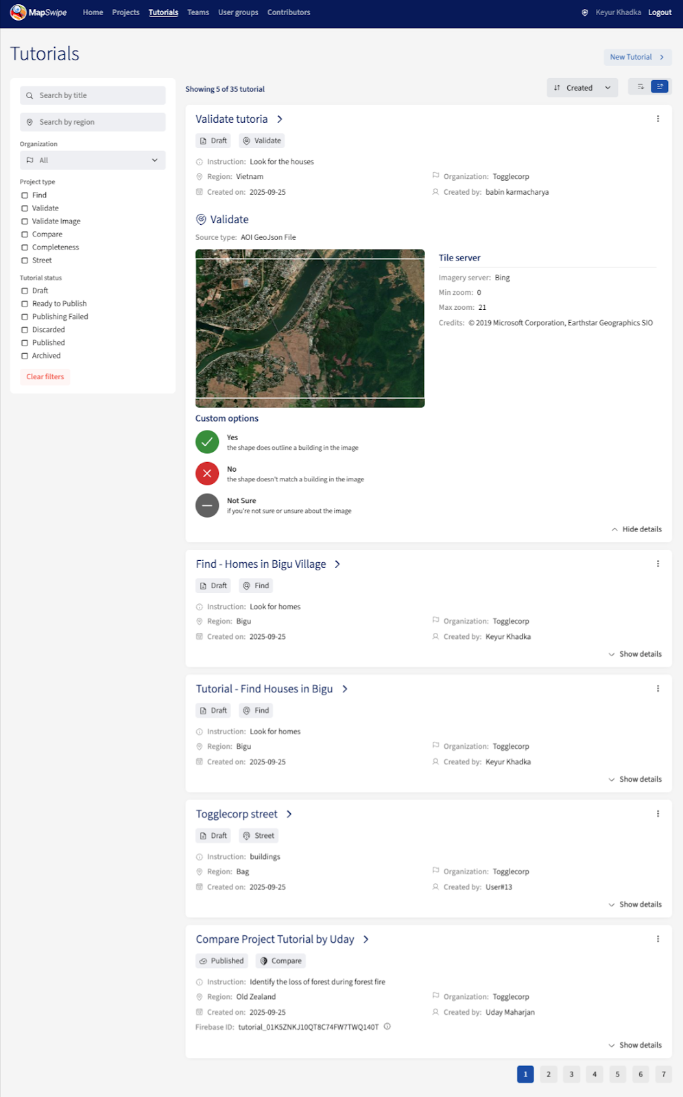
Task: Click the green Yes checkmark option icon
Action: (x=206, y=442)
